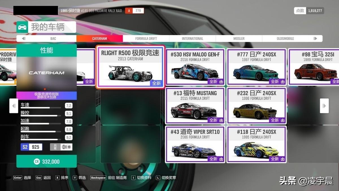Click the download icon on the #13 福特 Mustang card

(x=221, y=120)
